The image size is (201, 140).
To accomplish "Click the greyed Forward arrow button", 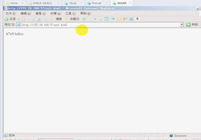I will click(23, 19).
